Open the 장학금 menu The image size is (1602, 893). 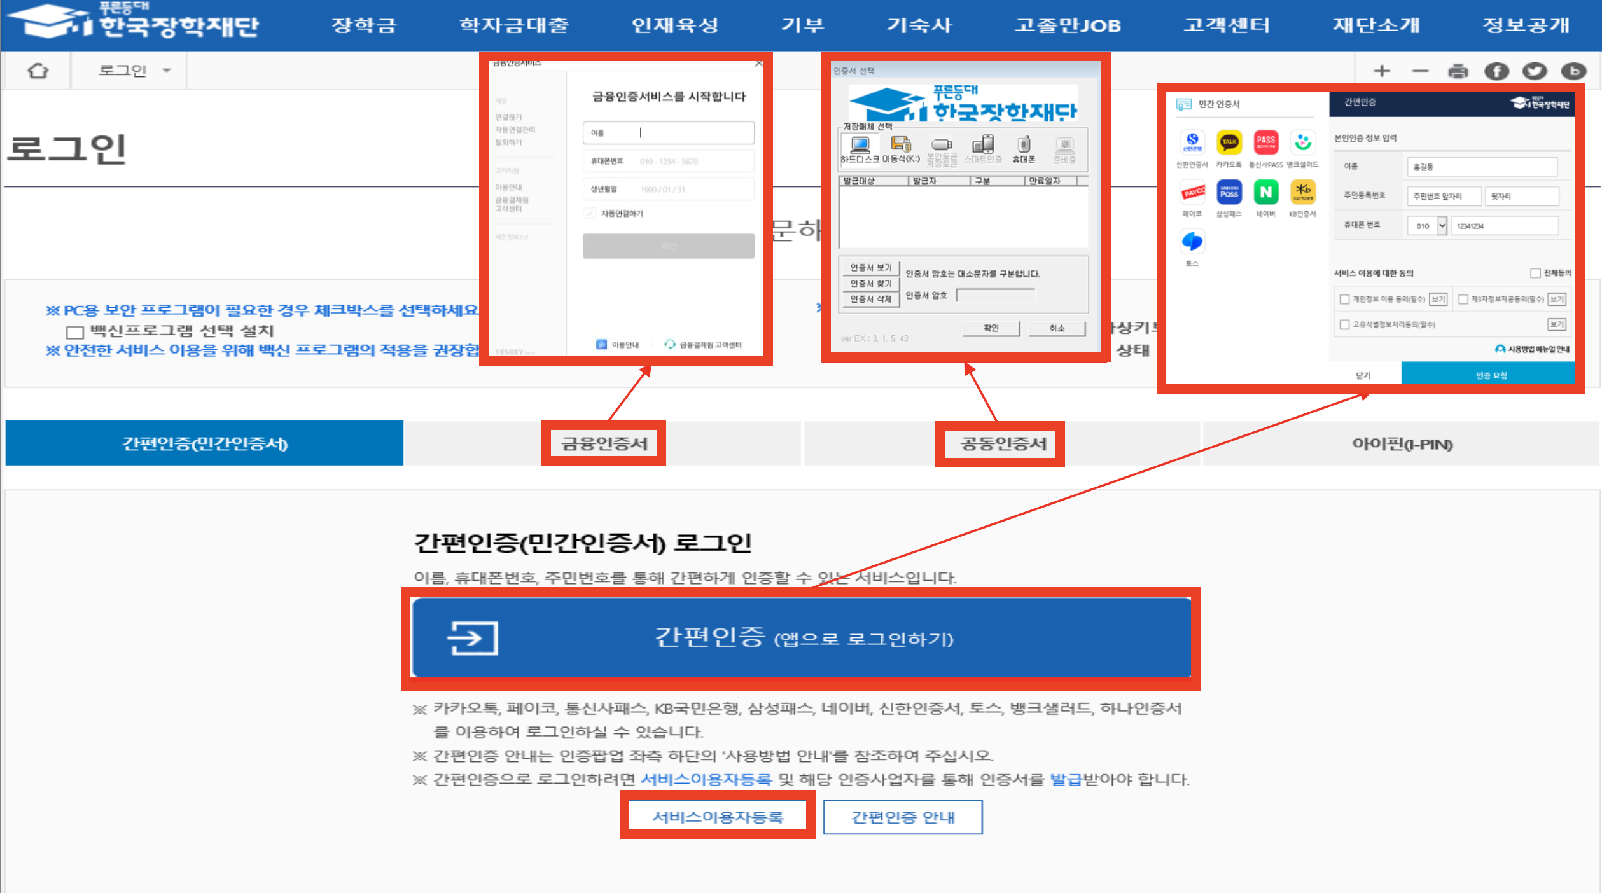pyautogui.click(x=365, y=25)
